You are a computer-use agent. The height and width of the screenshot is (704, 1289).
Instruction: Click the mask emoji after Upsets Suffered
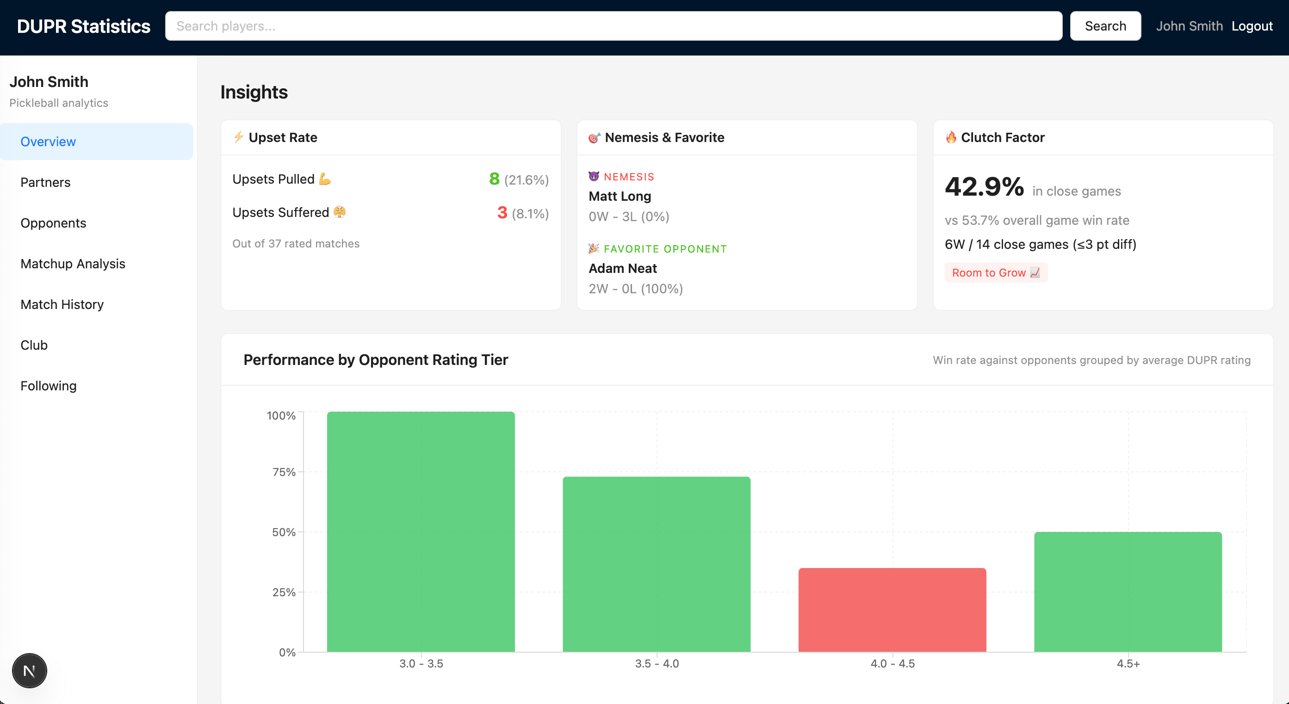[340, 212]
